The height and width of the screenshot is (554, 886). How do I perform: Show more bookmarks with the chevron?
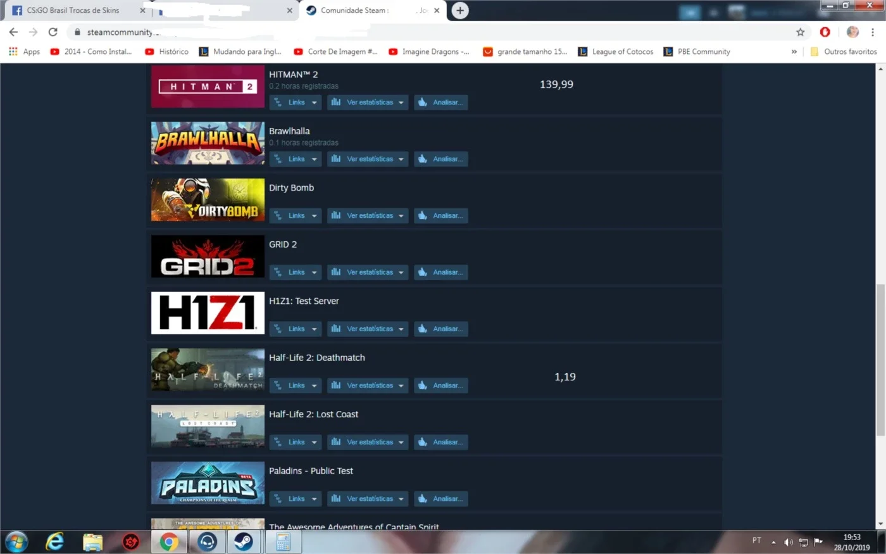pyautogui.click(x=794, y=52)
